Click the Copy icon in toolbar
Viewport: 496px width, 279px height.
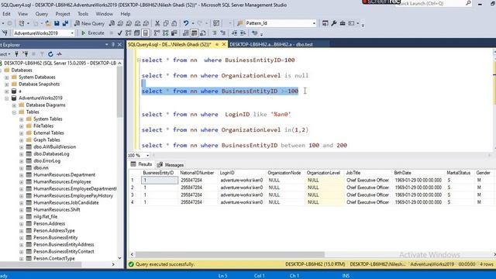point(166,23)
